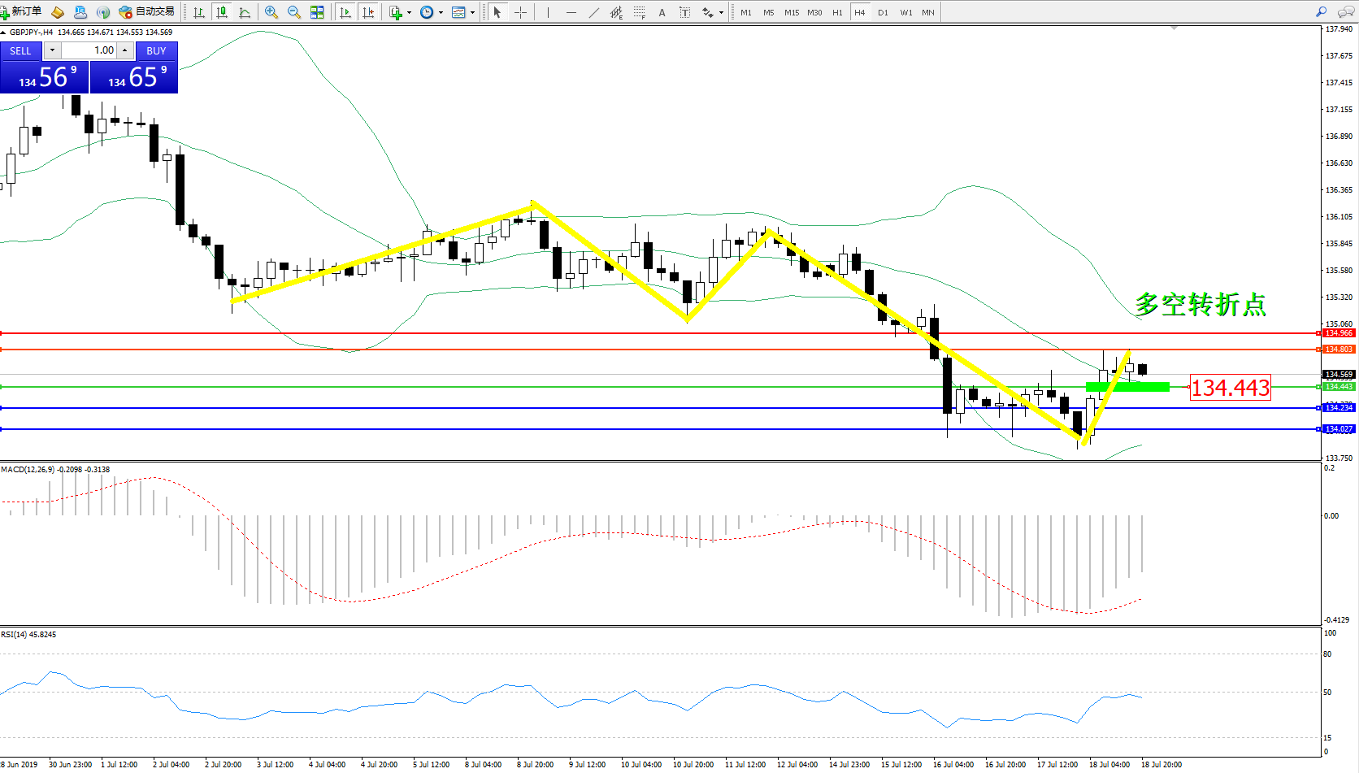Click the zoom out magnifier icon
Image resolution: width=1359 pixels, height=773 pixels.
coord(294,12)
